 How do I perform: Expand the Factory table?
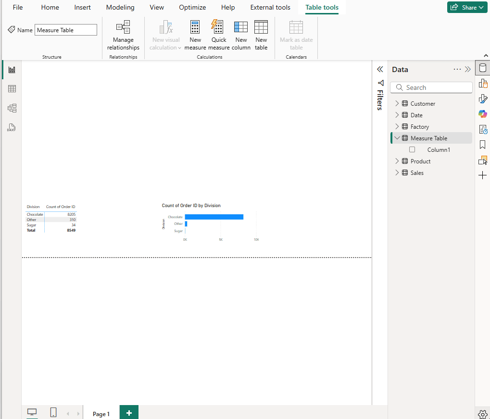397,126
